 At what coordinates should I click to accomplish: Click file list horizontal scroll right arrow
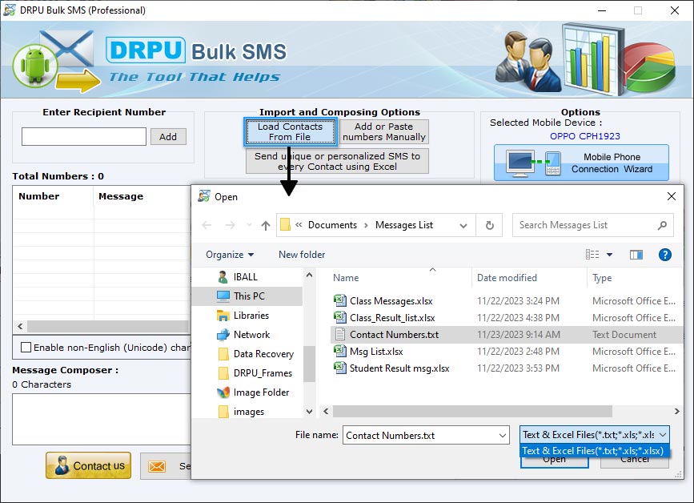pyautogui.click(x=676, y=412)
